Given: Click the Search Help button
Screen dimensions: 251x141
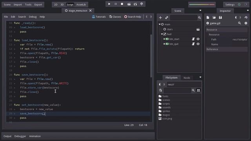Looking at the screenshot, I should (x=133, y=16).
